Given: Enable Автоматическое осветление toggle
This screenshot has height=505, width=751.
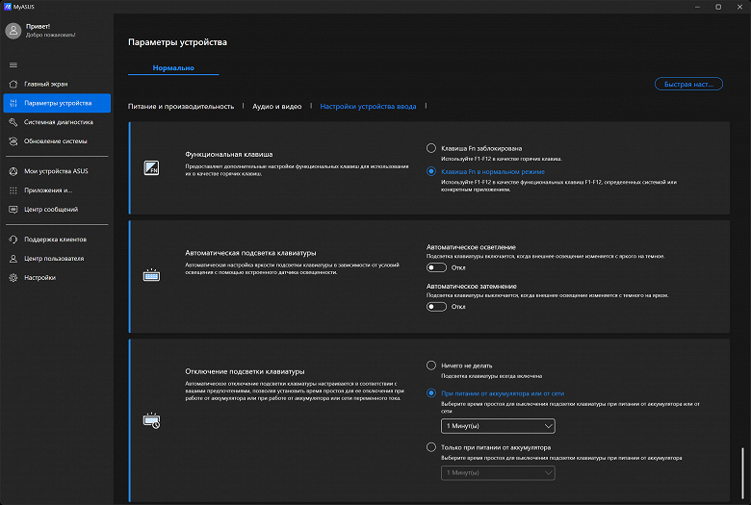Looking at the screenshot, I should click(x=437, y=268).
